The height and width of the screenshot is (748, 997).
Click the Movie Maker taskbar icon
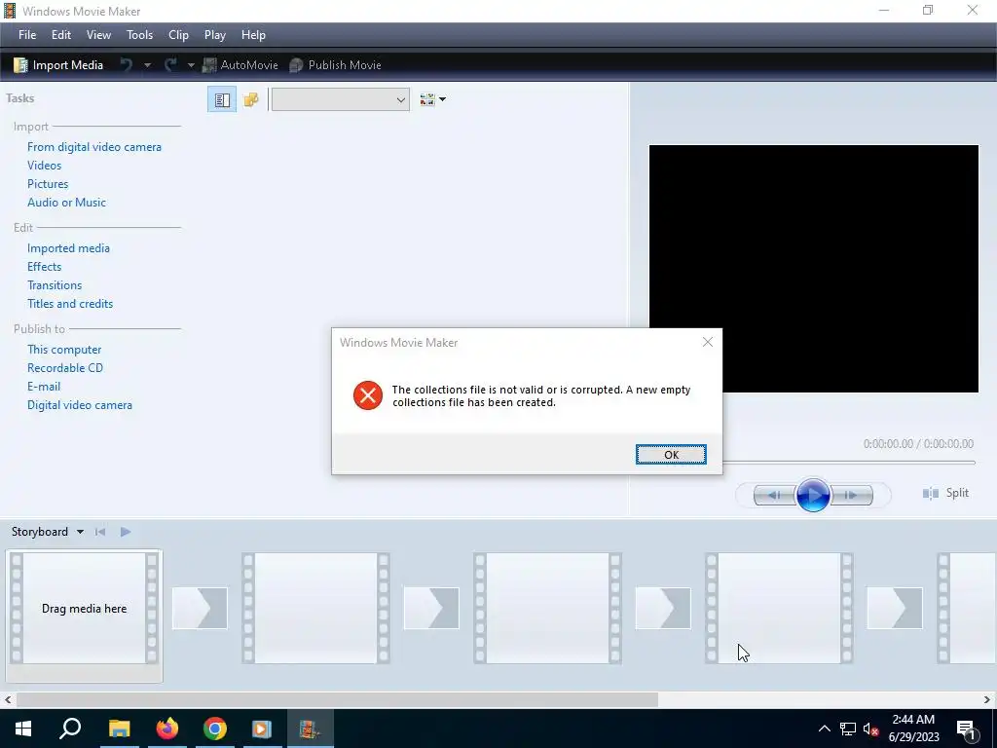pos(311,729)
